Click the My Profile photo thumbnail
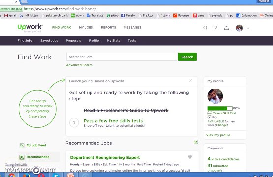Viewport: 273px width, 177px height. (x=215, y=96)
